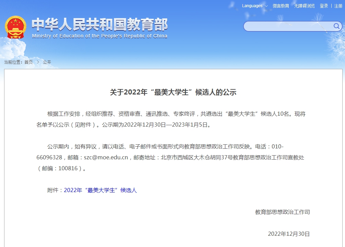Click the breadcrumb chevron separator arrow
The width and height of the screenshot is (345, 247).
38,62
